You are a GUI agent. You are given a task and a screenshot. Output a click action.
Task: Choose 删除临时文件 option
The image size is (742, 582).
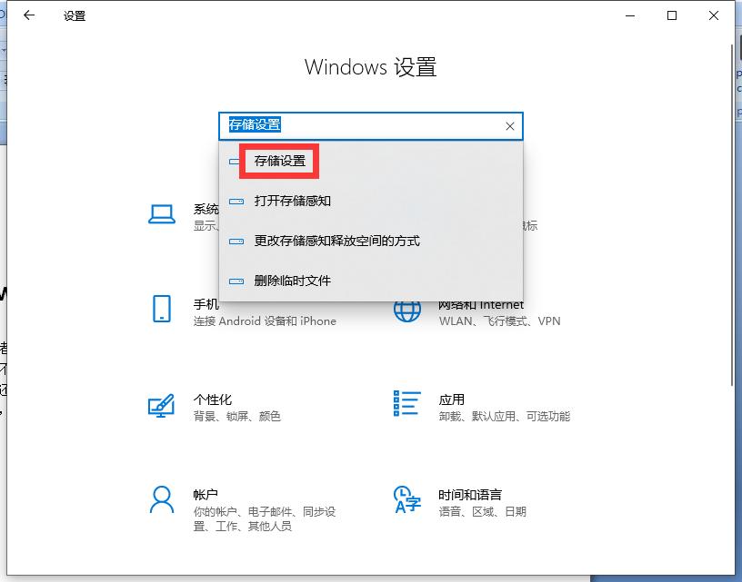[293, 281]
